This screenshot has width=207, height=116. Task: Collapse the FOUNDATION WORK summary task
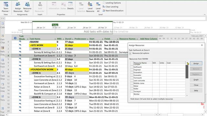click(31, 70)
